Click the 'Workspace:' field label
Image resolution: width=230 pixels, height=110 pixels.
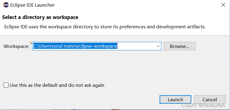coord(17,46)
